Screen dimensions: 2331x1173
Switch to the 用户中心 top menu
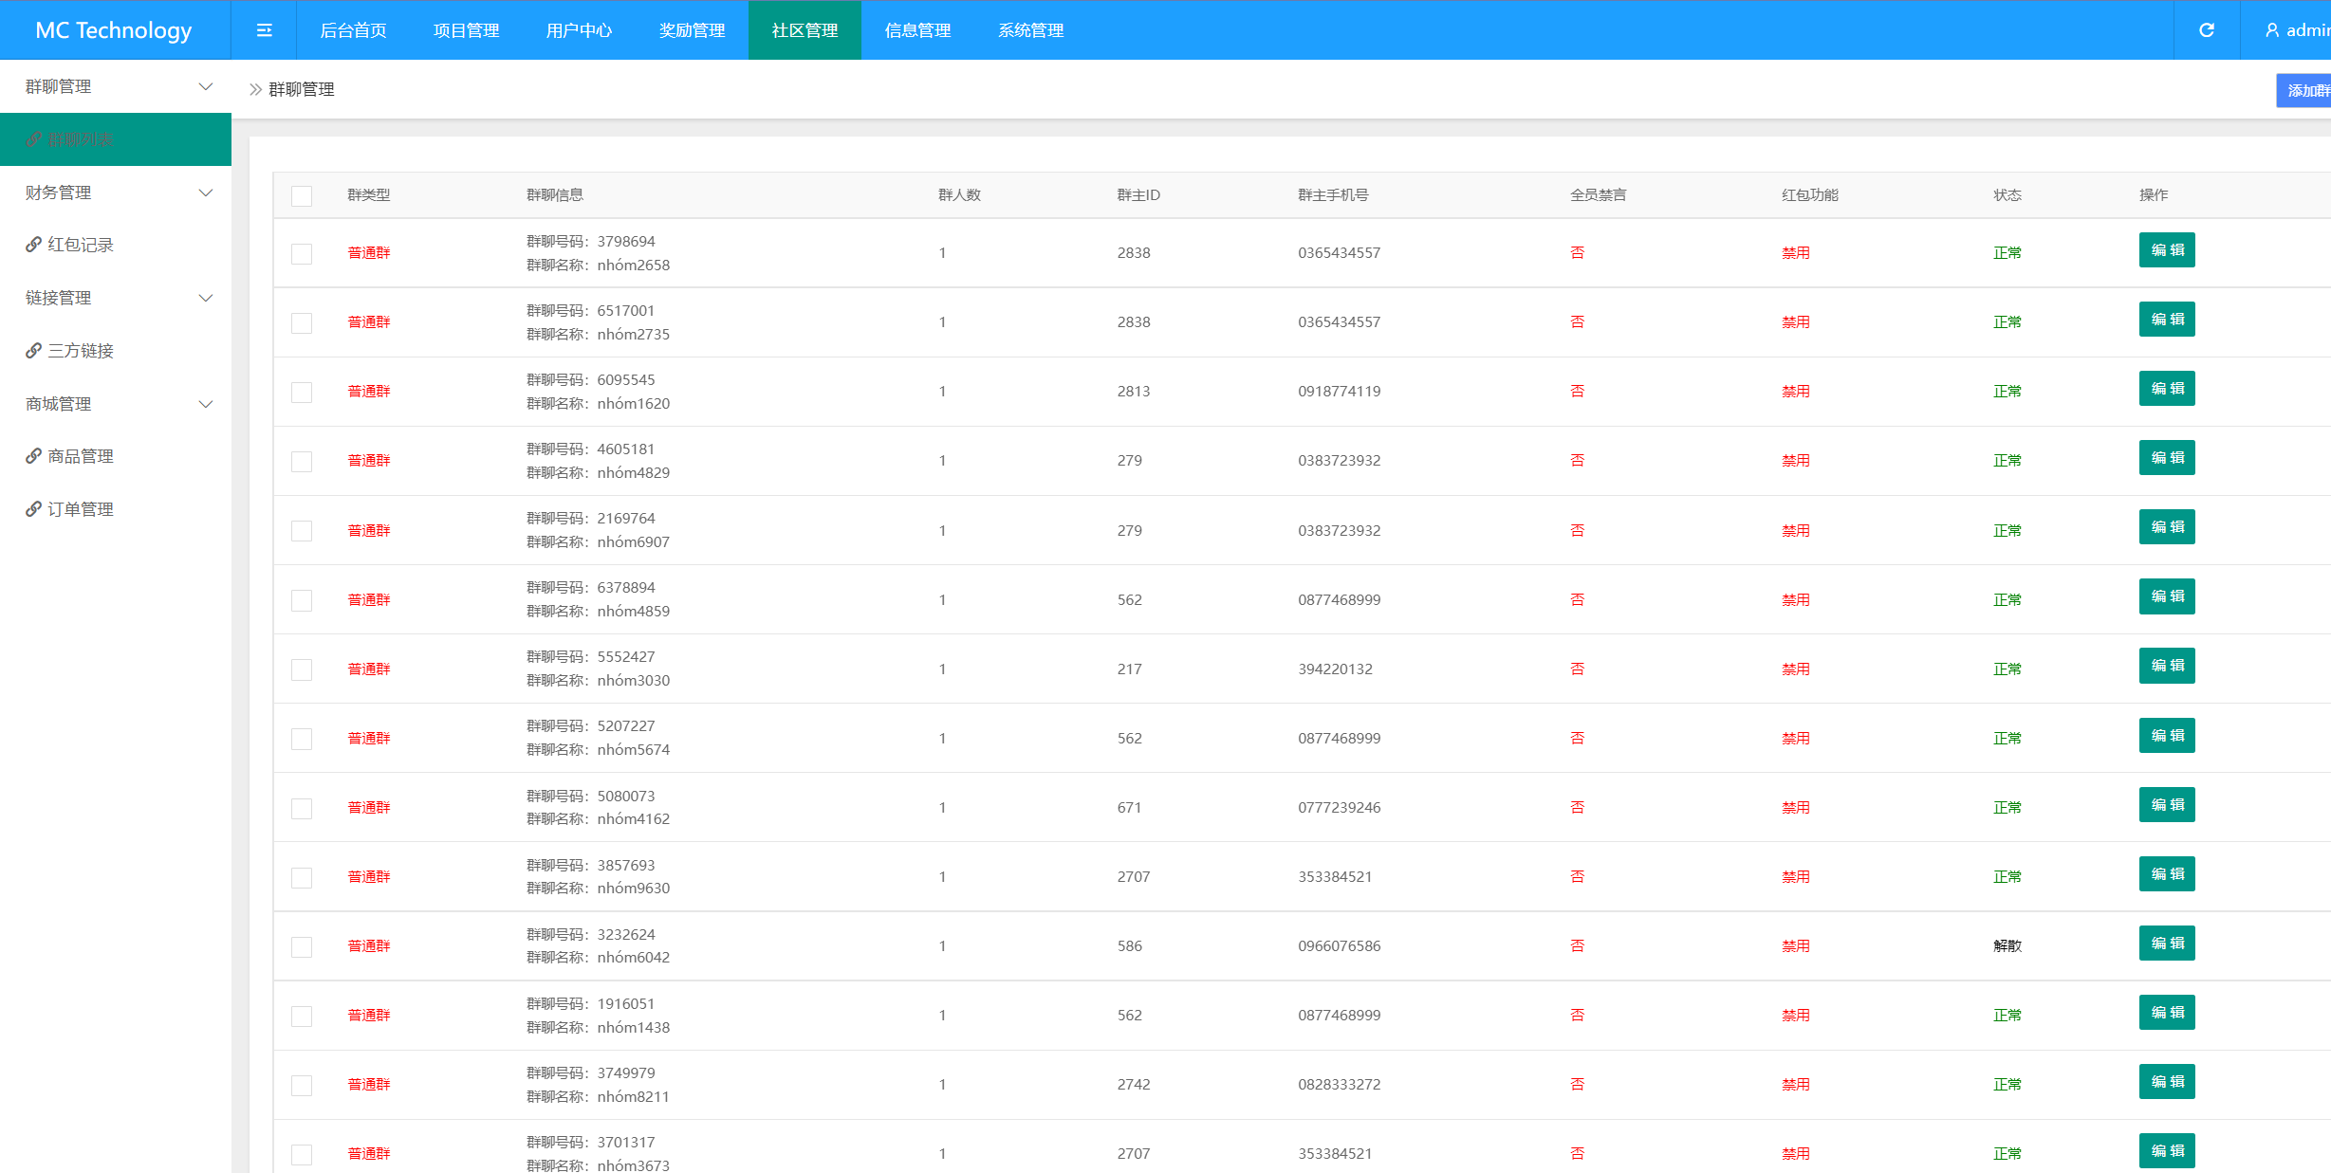coord(579,30)
